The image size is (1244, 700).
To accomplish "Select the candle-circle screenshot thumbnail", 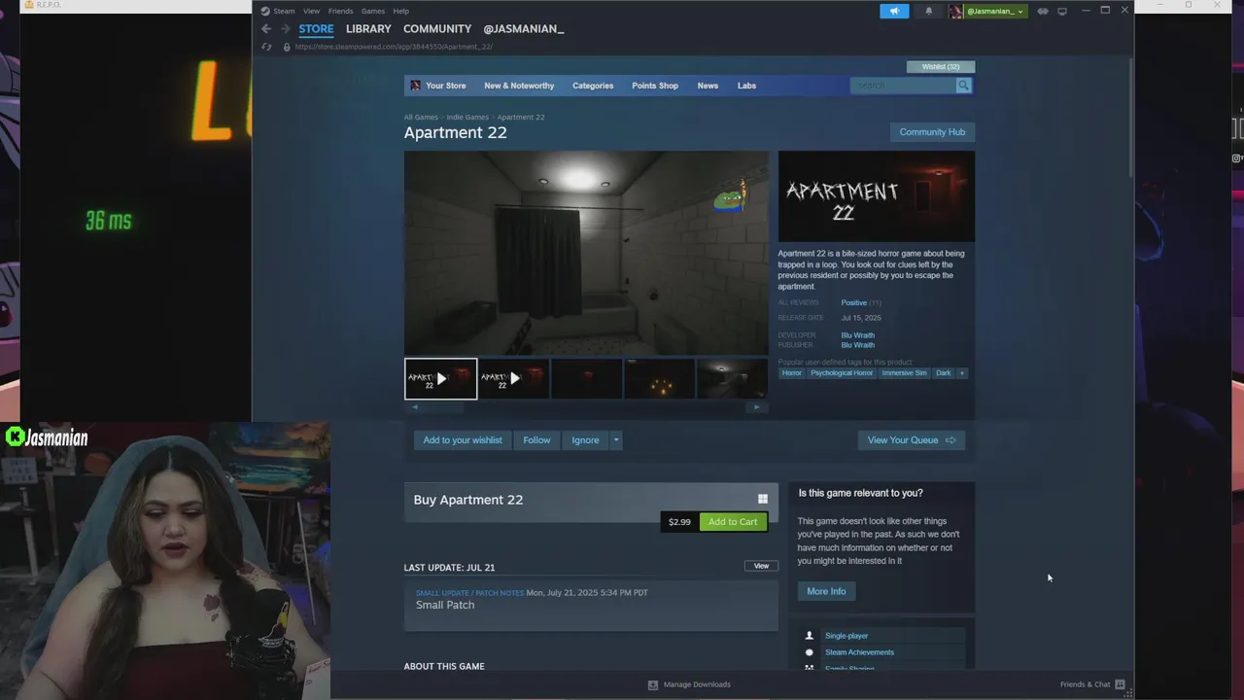I will tap(659, 379).
